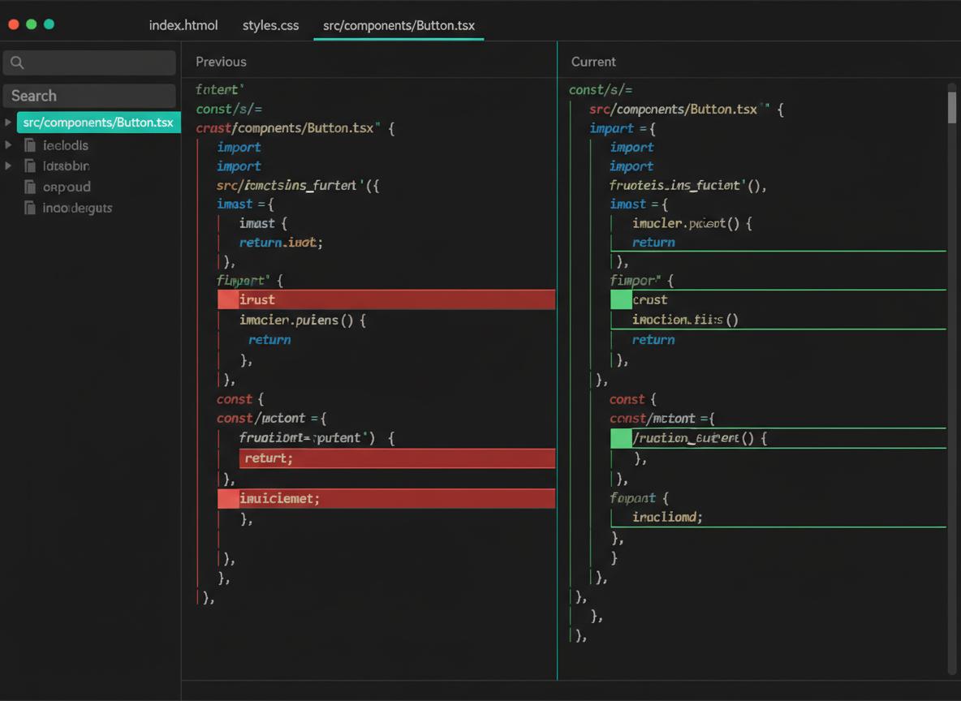Open the ldtsbbin tree item

pyautogui.click(x=67, y=166)
